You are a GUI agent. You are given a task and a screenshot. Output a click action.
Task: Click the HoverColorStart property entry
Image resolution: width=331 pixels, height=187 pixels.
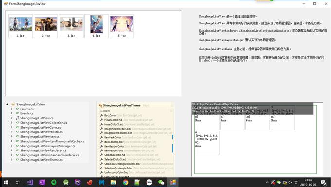[113, 124]
